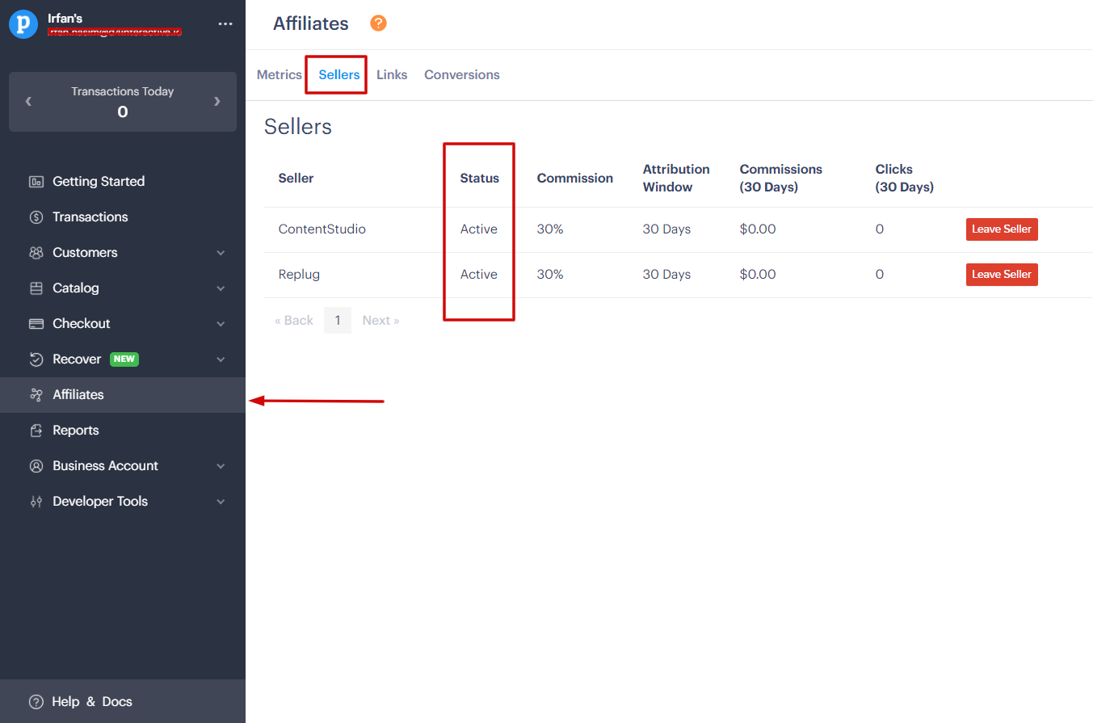The image size is (1093, 723).
Task: Expand the Customers menu chevron
Action: pyautogui.click(x=221, y=253)
